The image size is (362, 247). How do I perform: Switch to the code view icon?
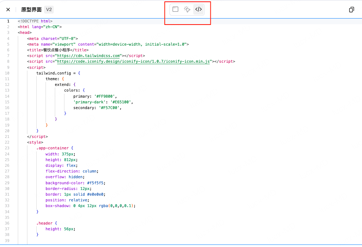(199, 9)
